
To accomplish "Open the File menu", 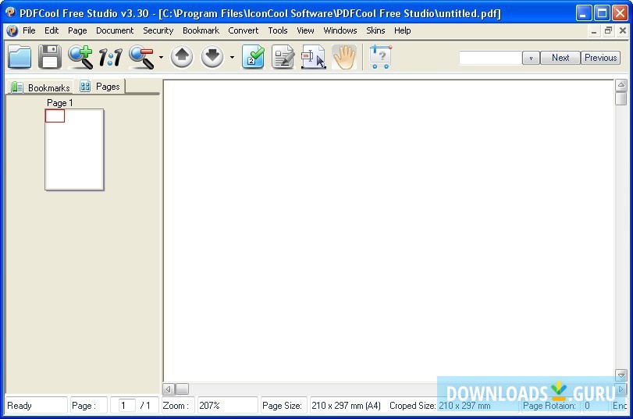I will (x=29, y=30).
